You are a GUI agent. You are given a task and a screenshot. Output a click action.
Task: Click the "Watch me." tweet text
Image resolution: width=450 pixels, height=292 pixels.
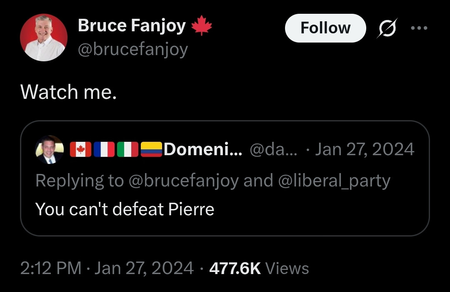point(69,92)
